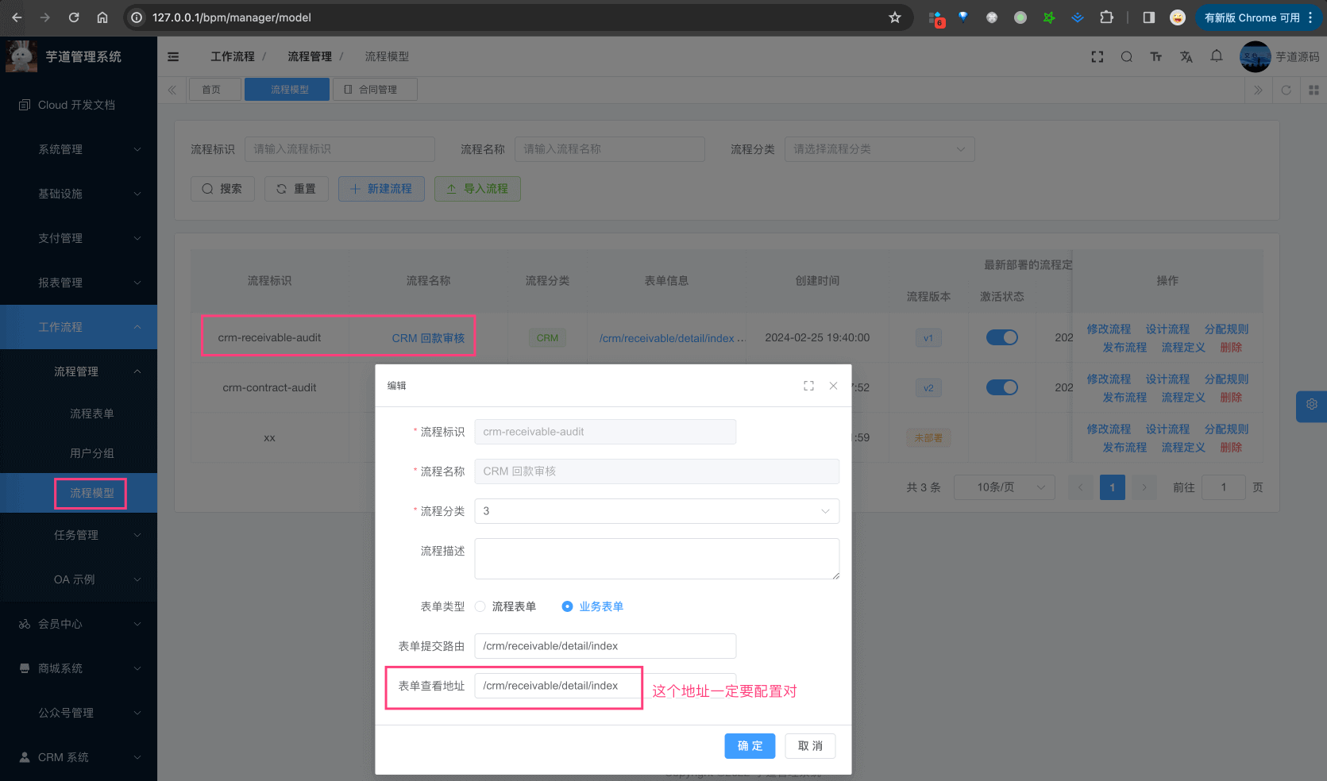The height and width of the screenshot is (781, 1327).
Task: Click the grid layout icon at tab bar right
Action: click(1312, 90)
